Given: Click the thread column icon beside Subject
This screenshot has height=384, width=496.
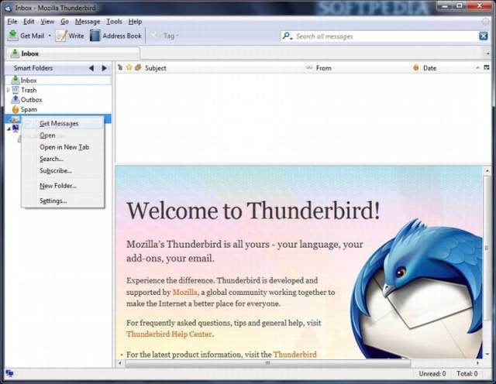Looking at the screenshot, I should point(120,68).
